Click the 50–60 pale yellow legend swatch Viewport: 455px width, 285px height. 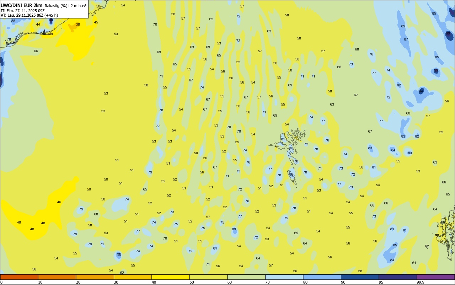point(208,277)
